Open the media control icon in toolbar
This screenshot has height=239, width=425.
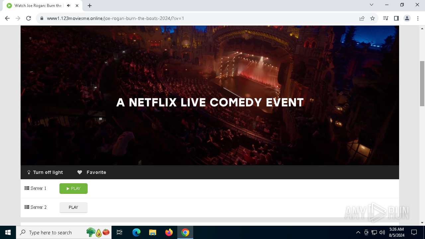coord(385,18)
